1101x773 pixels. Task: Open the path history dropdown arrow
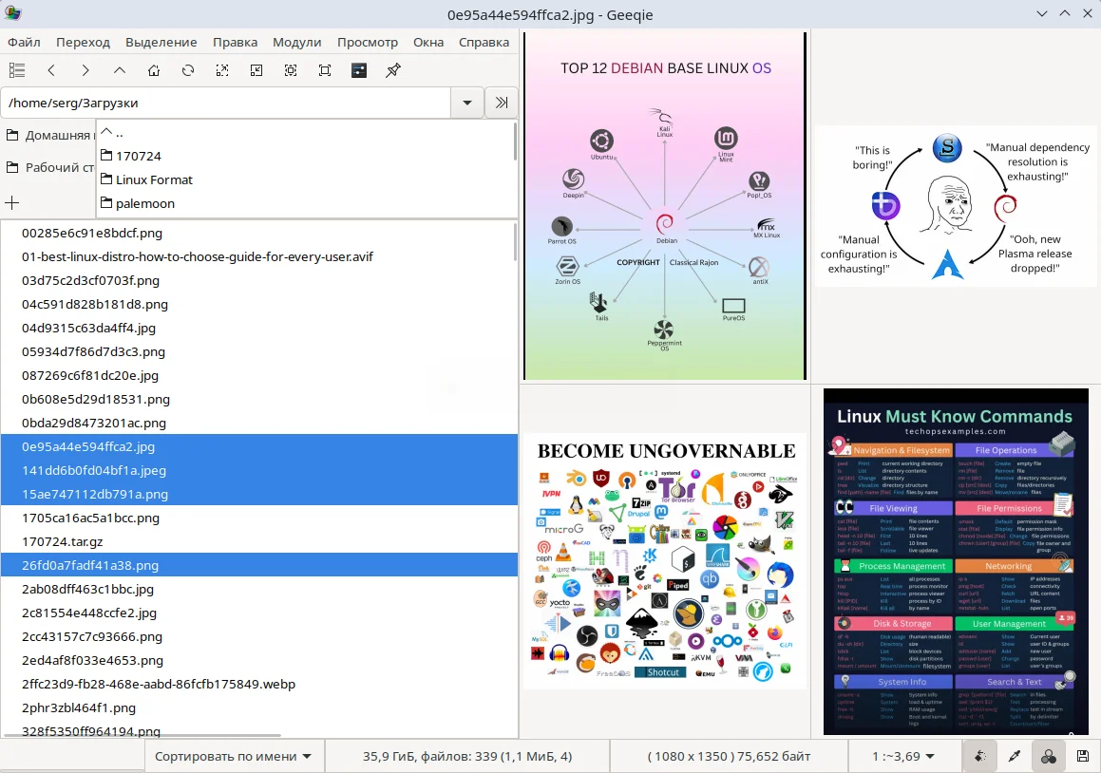point(467,103)
